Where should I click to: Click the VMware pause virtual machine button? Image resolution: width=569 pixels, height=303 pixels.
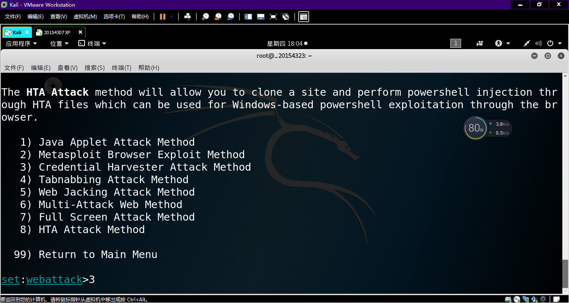click(x=162, y=17)
